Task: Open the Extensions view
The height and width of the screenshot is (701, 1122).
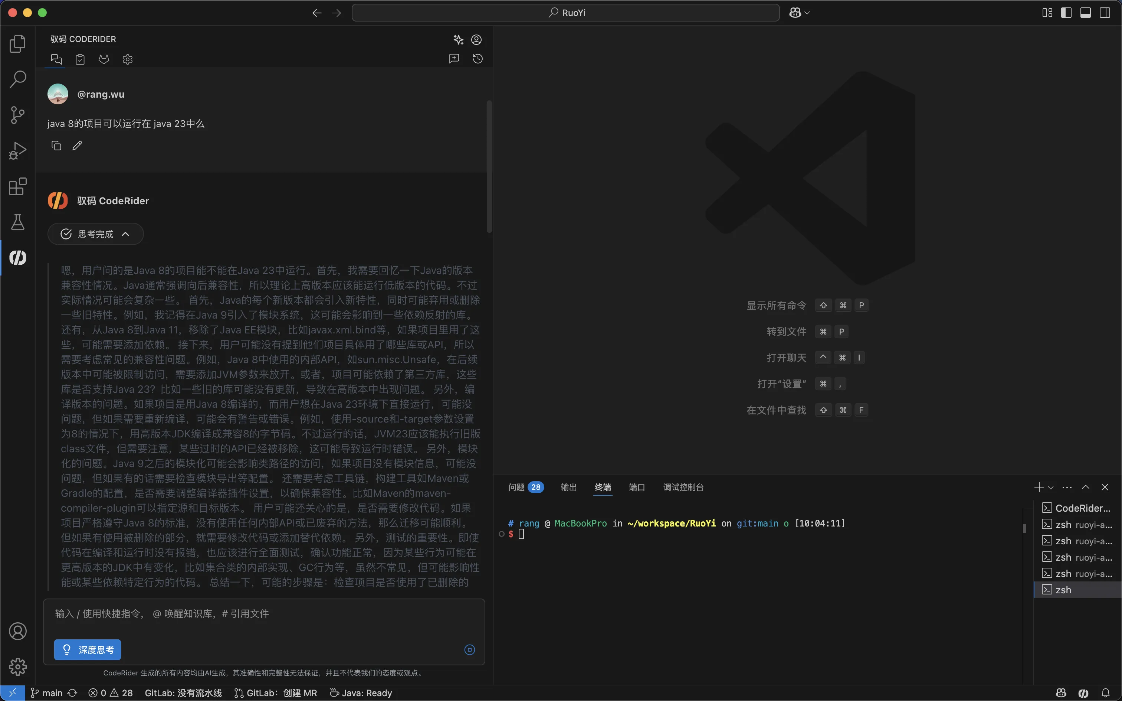Action: [x=17, y=186]
